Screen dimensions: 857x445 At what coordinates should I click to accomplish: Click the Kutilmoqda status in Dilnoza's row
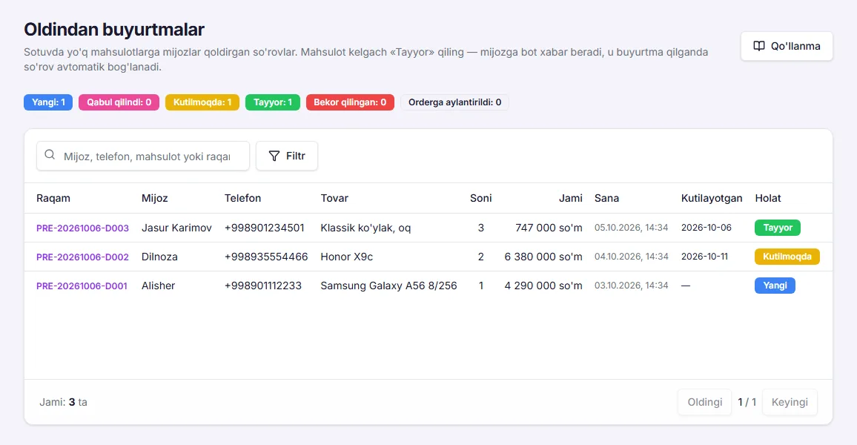(x=787, y=257)
